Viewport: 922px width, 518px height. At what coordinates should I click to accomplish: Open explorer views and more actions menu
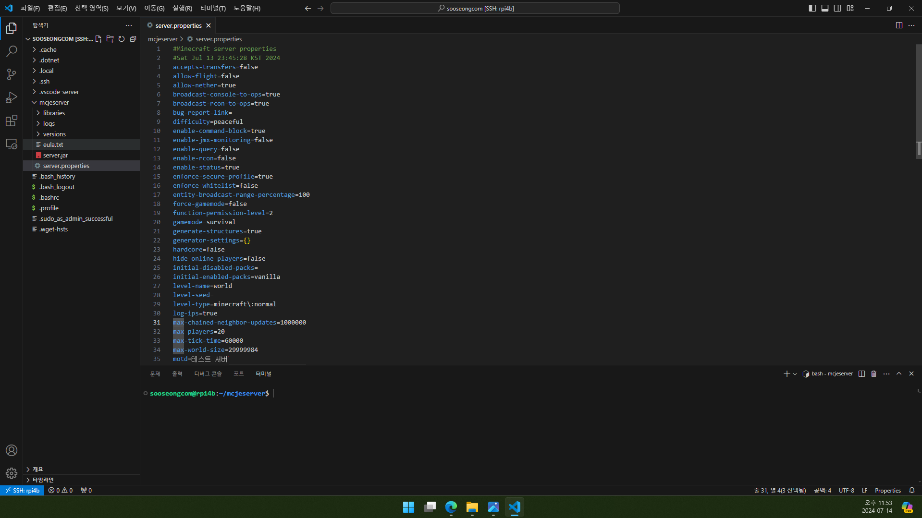(x=129, y=25)
